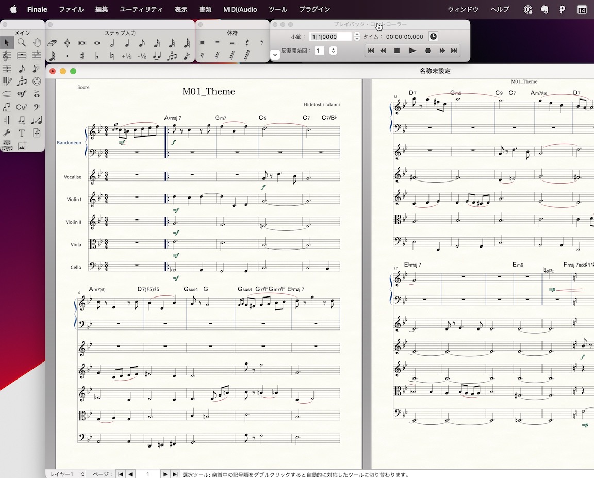Click the page number field
The image size is (594, 478).
148,474
